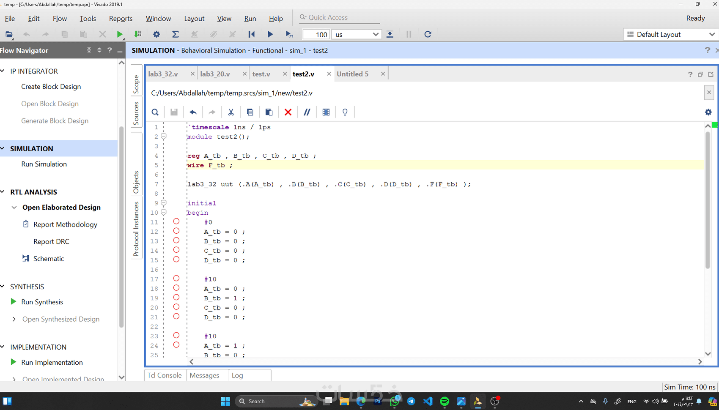
Task: Expand the Open Synthesized Design tree item
Action: click(x=14, y=319)
